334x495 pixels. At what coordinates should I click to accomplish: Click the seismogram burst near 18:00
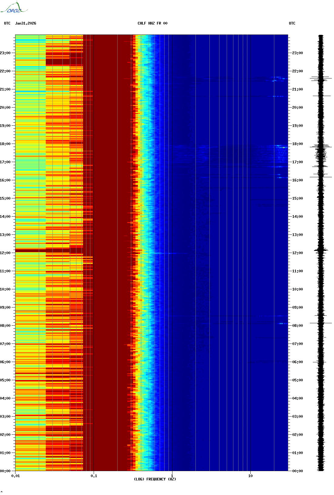[321, 147]
